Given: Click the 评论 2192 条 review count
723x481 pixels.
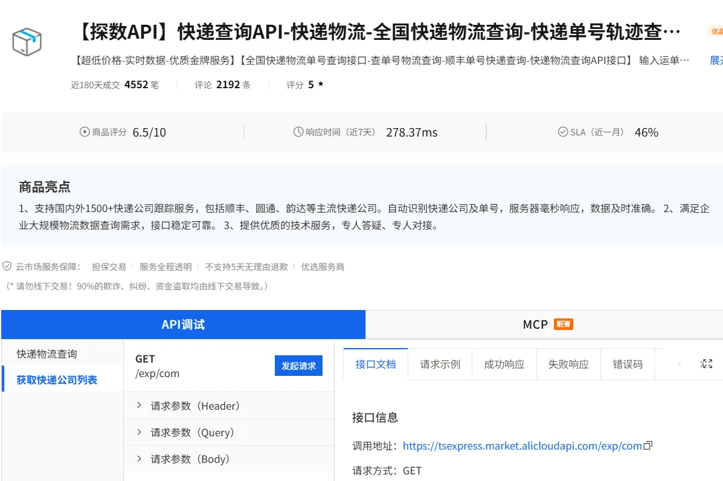Looking at the screenshot, I should point(222,85).
